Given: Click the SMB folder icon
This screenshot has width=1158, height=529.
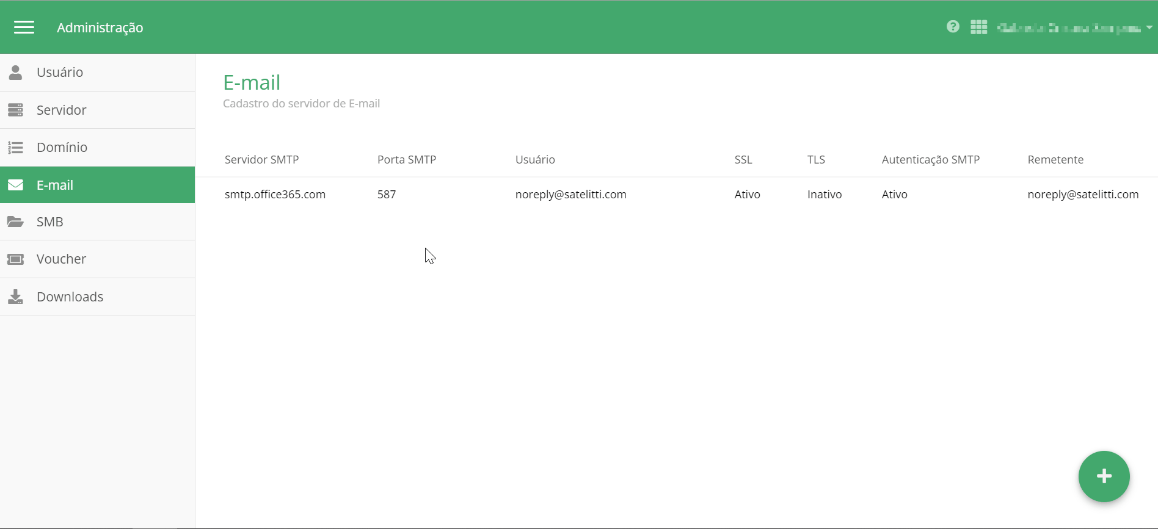Looking at the screenshot, I should tap(16, 222).
